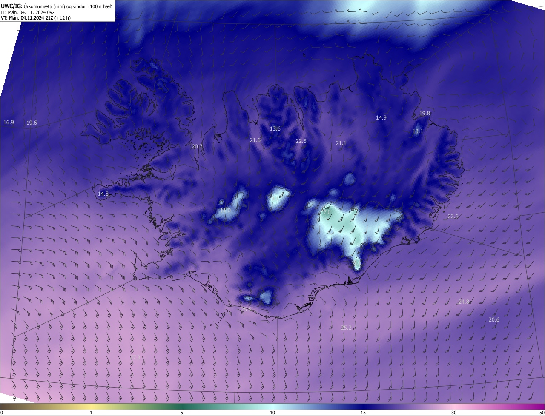Screen dimensions: 545x416
Task: Click the 19.8 value label on the map
Action: coord(425,114)
